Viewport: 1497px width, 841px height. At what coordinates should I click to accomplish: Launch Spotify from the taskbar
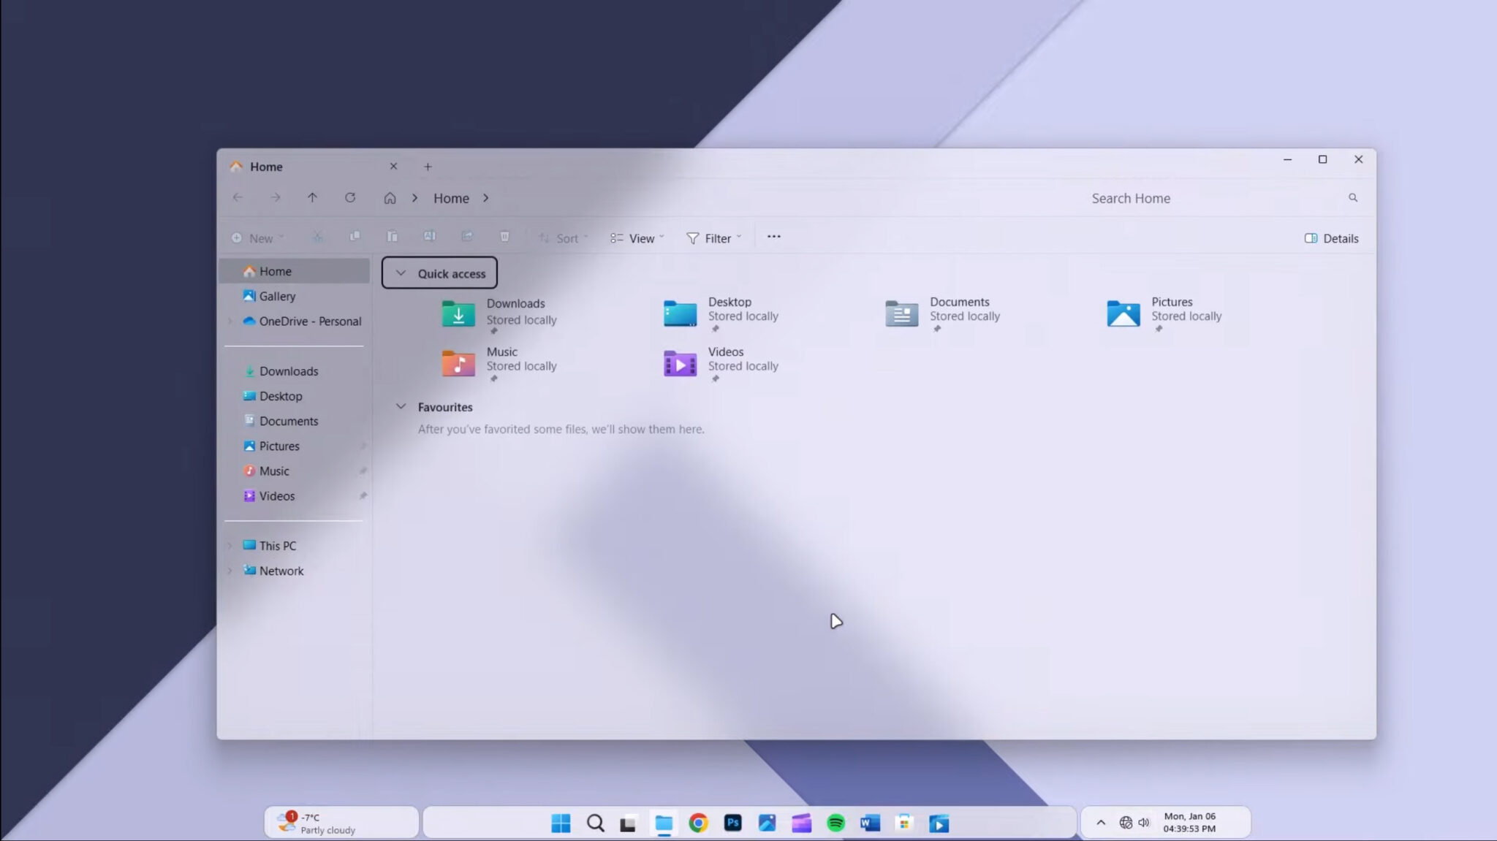tap(835, 823)
